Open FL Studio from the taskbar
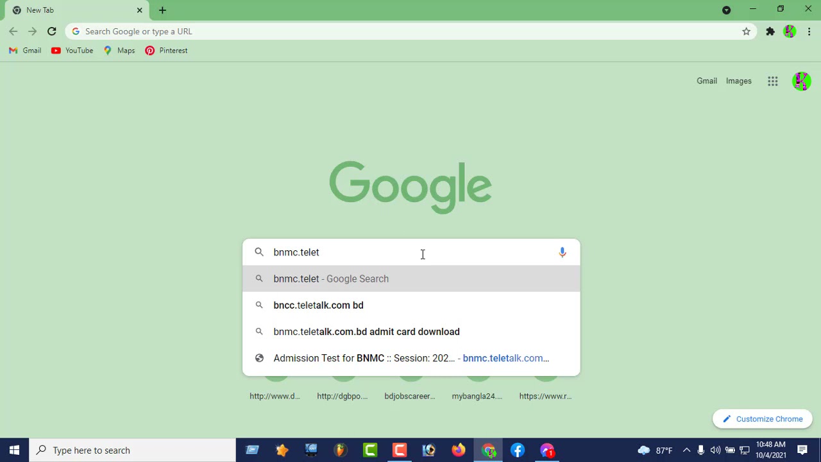The image size is (821, 462). pos(341,450)
